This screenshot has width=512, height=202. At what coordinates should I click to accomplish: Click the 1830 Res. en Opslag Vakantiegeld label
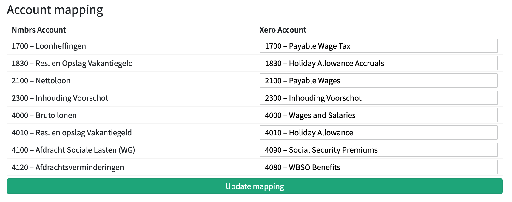point(72,63)
